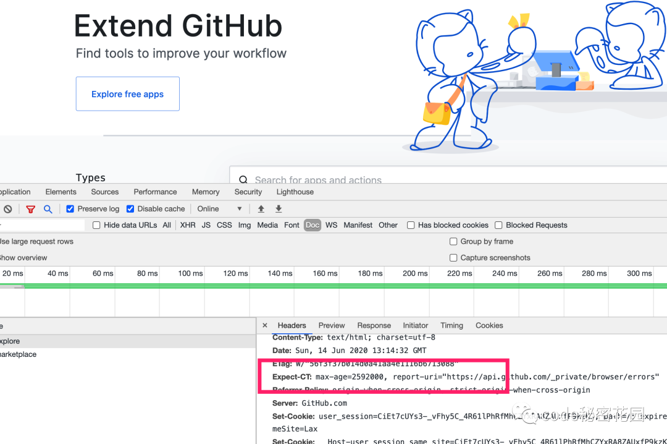Check Blocked Requests checkbox
The width and height of the screenshot is (667, 444).
click(498, 225)
